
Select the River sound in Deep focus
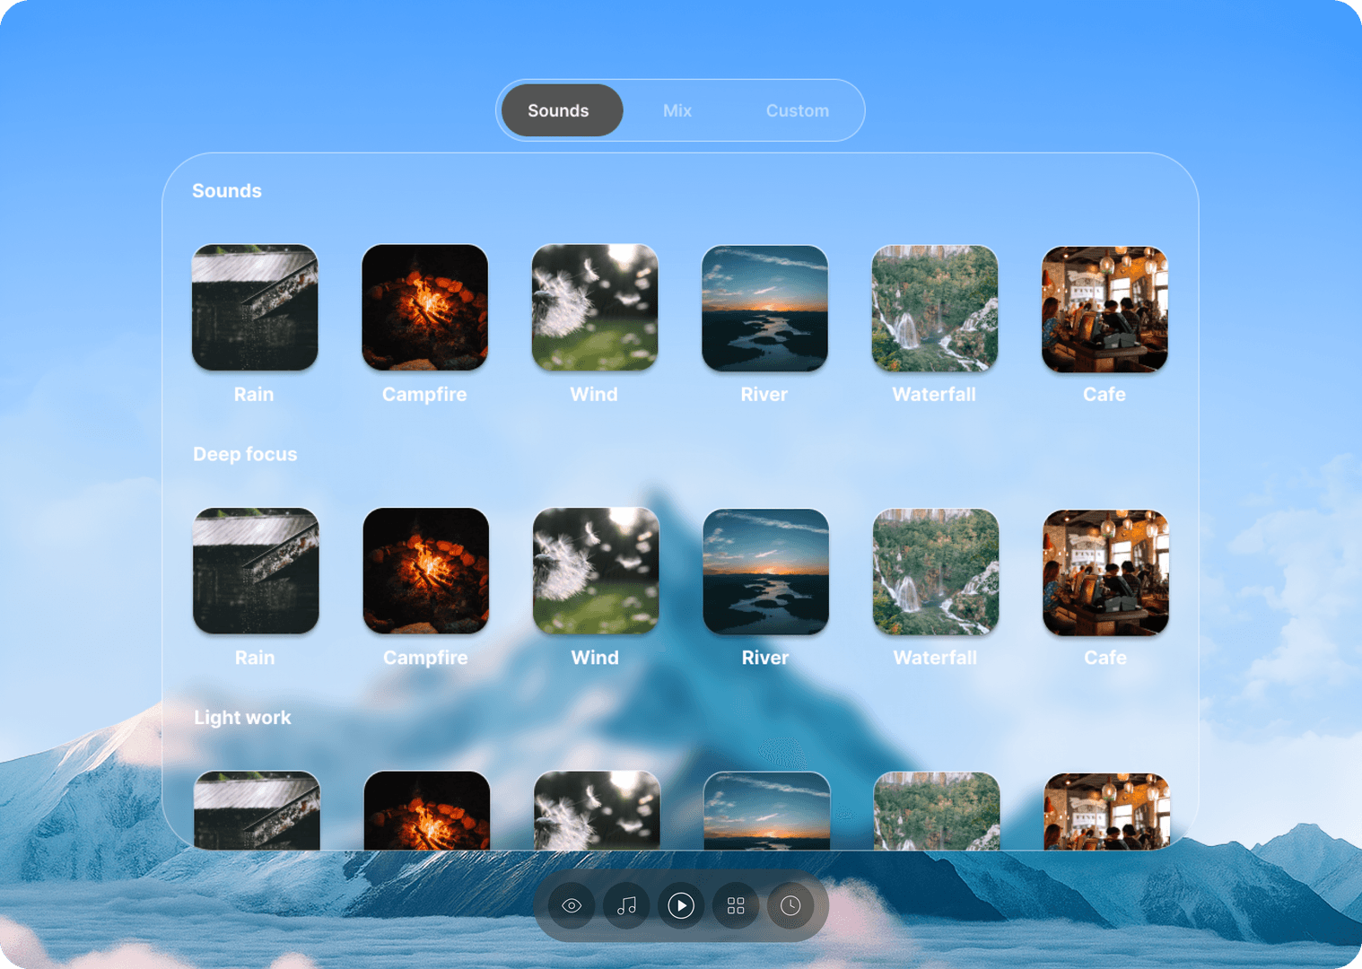click(765, 572)
